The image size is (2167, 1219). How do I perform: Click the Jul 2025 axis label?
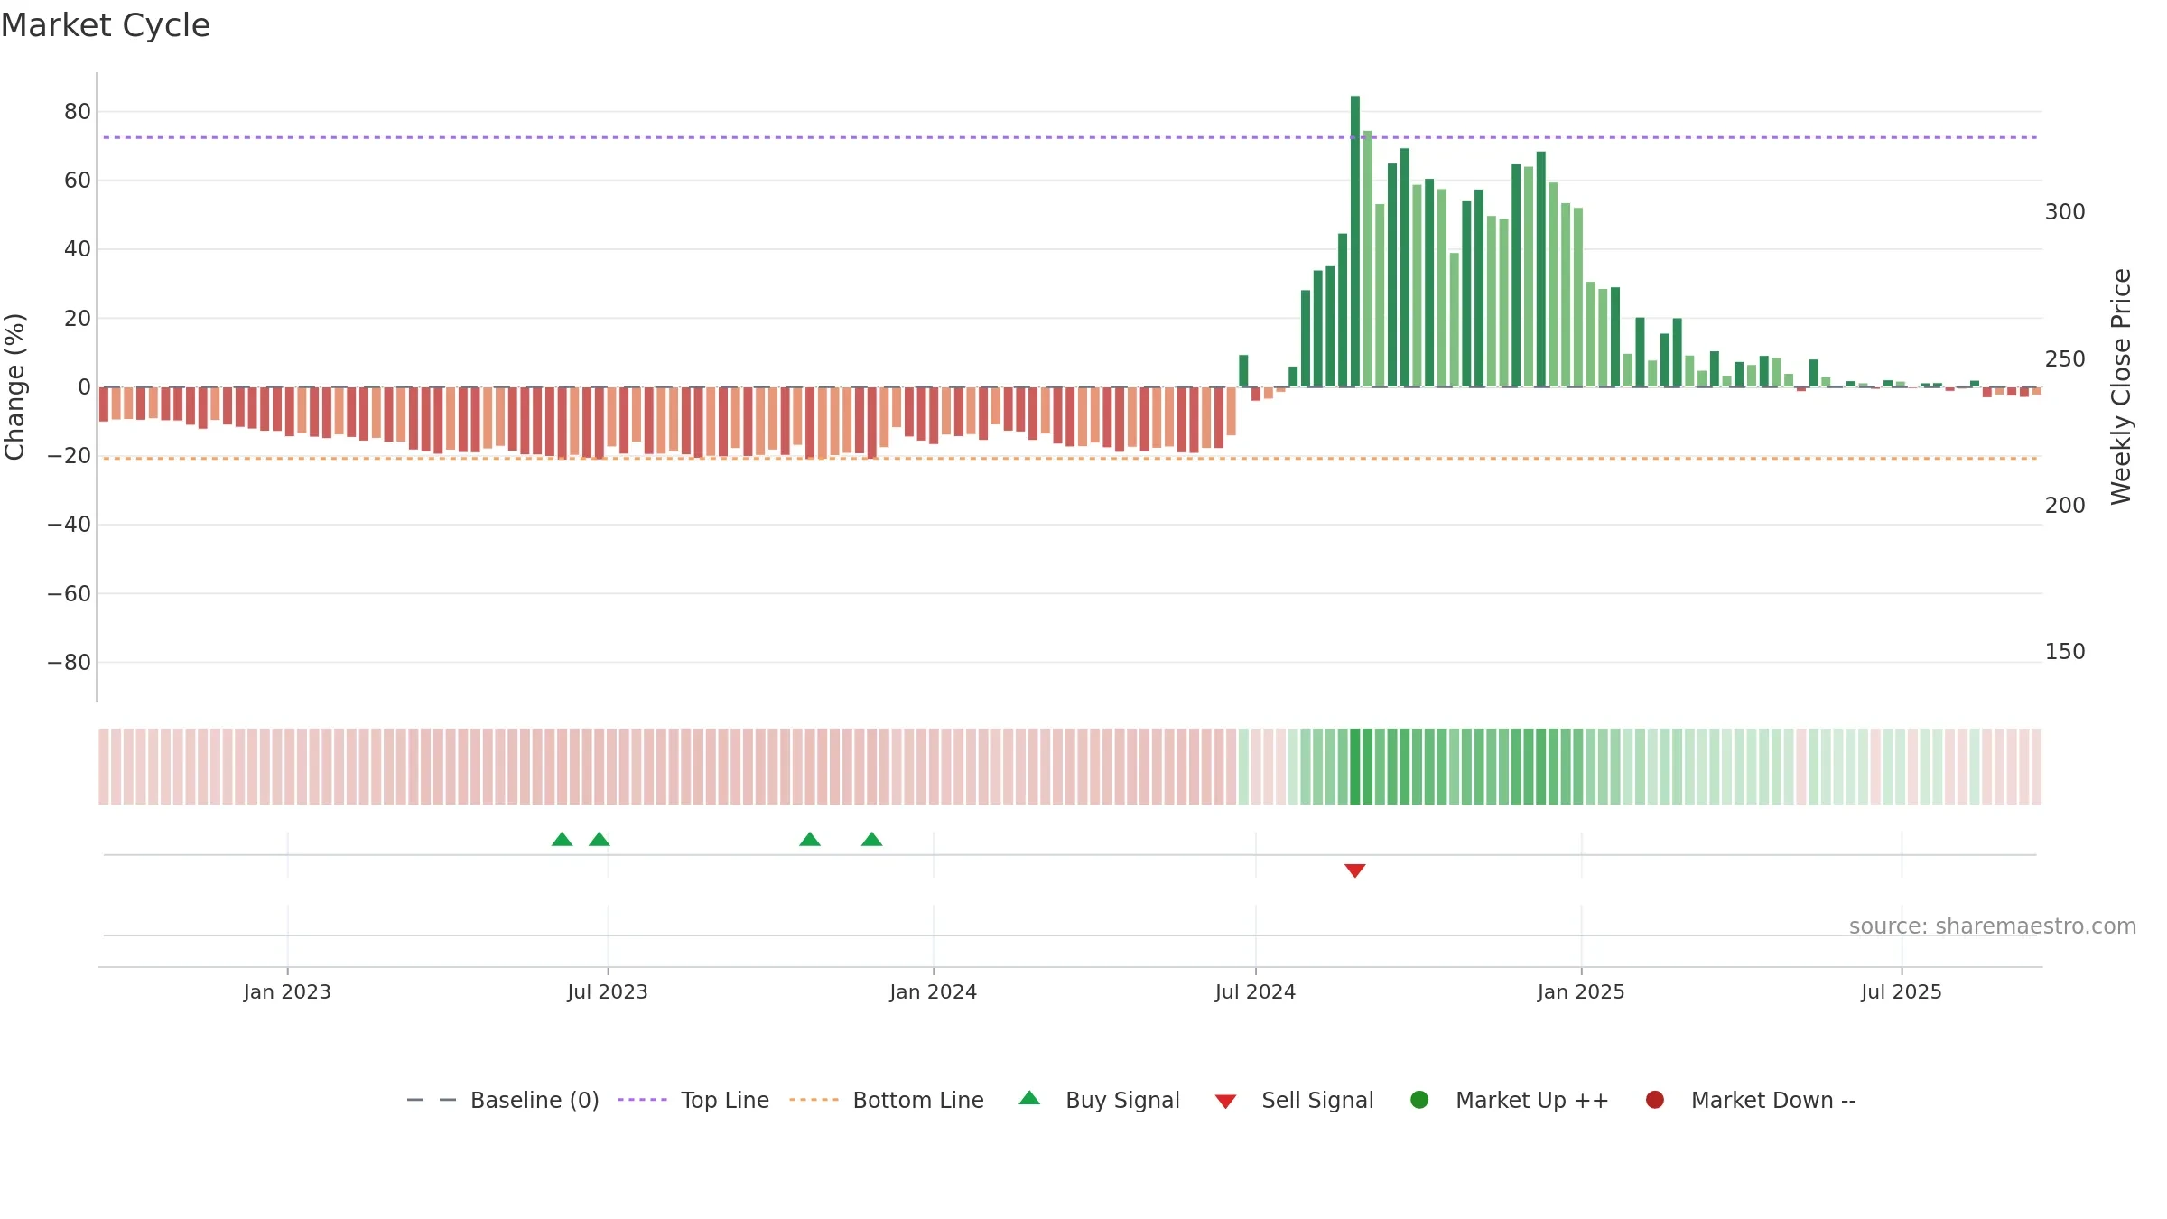[x=1902, y=991]
